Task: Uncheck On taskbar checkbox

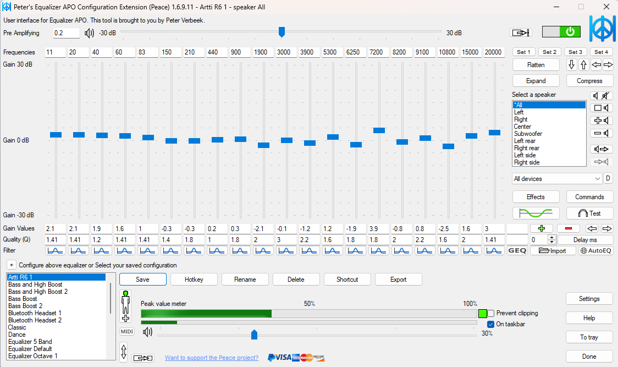Action: pos(491,325)
